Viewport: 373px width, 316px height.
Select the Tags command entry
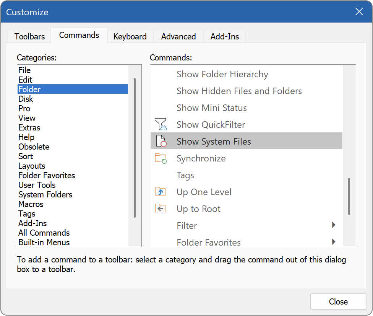(x=185, y=175)
